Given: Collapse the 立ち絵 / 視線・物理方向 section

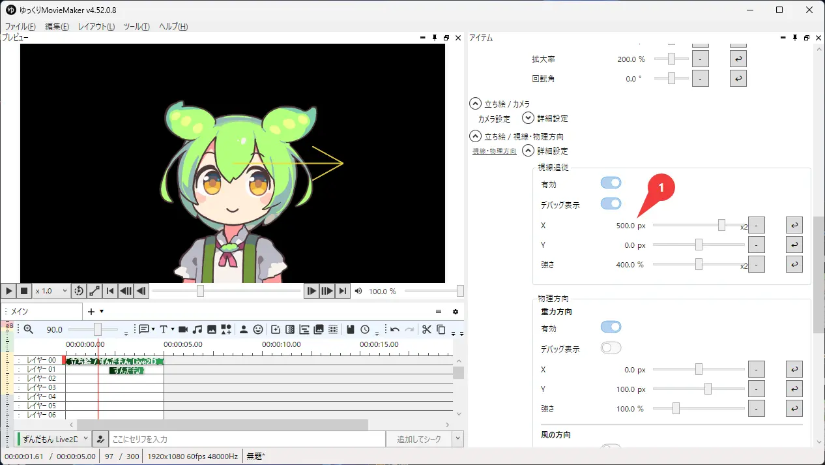Looking at the screenshot, I should pyautogui.click(x=475, y=136).
